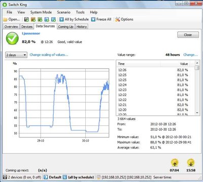Click the sunrise icon above 07:04
Viewport: 203px width, 182px height.
click(175, 163)
